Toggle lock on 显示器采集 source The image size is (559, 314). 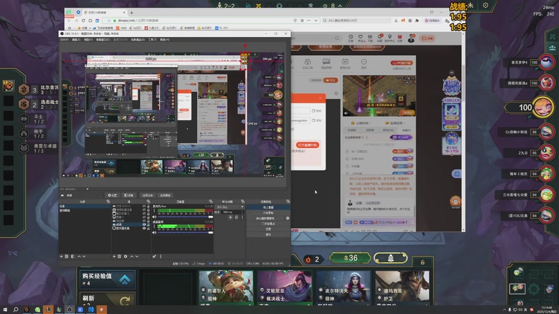(x=148, y=228)
